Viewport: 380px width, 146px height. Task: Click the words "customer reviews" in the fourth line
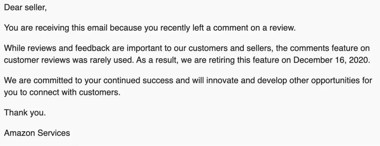(37, 60)
